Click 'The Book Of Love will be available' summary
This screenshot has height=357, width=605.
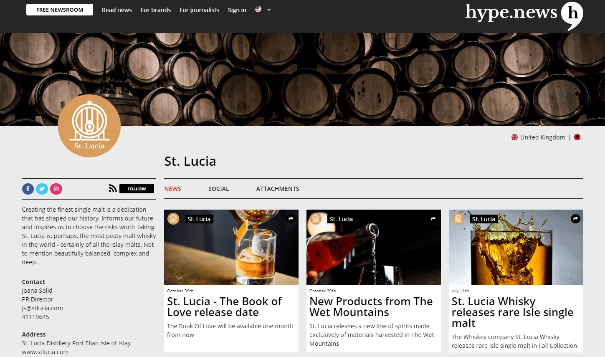click(x=230, y=330)
